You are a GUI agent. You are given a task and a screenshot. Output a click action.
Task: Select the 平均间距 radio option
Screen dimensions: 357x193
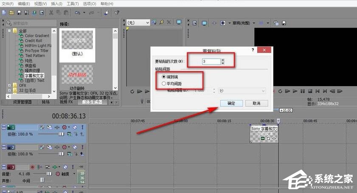coord(163,84)
